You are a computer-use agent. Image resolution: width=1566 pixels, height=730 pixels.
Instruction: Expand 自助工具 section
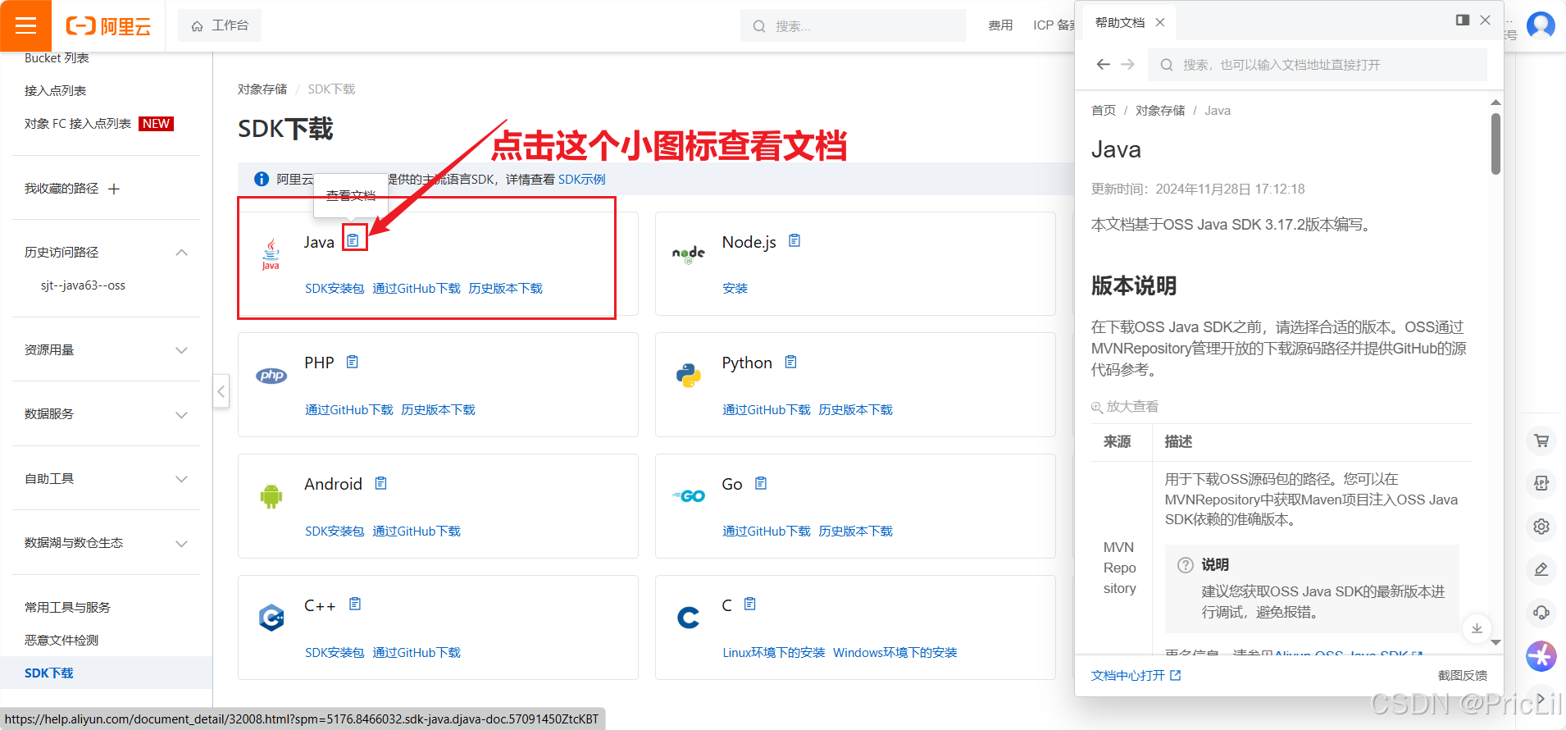[182, 479]
